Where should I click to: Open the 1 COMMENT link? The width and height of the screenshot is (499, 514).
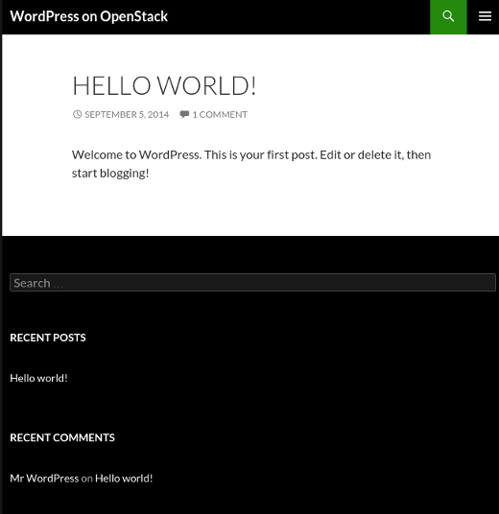(x=220, y=114)
